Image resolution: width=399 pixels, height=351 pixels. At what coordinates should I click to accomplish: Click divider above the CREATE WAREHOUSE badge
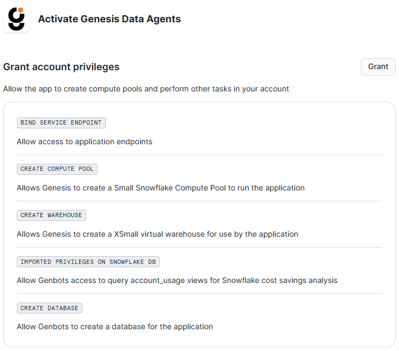click(x=199, y=201)
